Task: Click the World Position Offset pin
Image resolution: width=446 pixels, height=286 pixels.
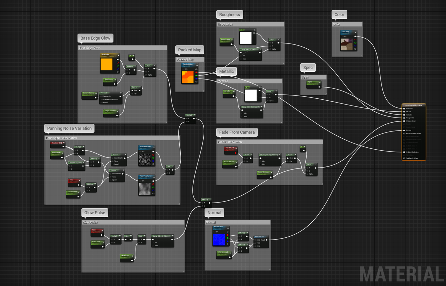Action: (x=404, y=133)
